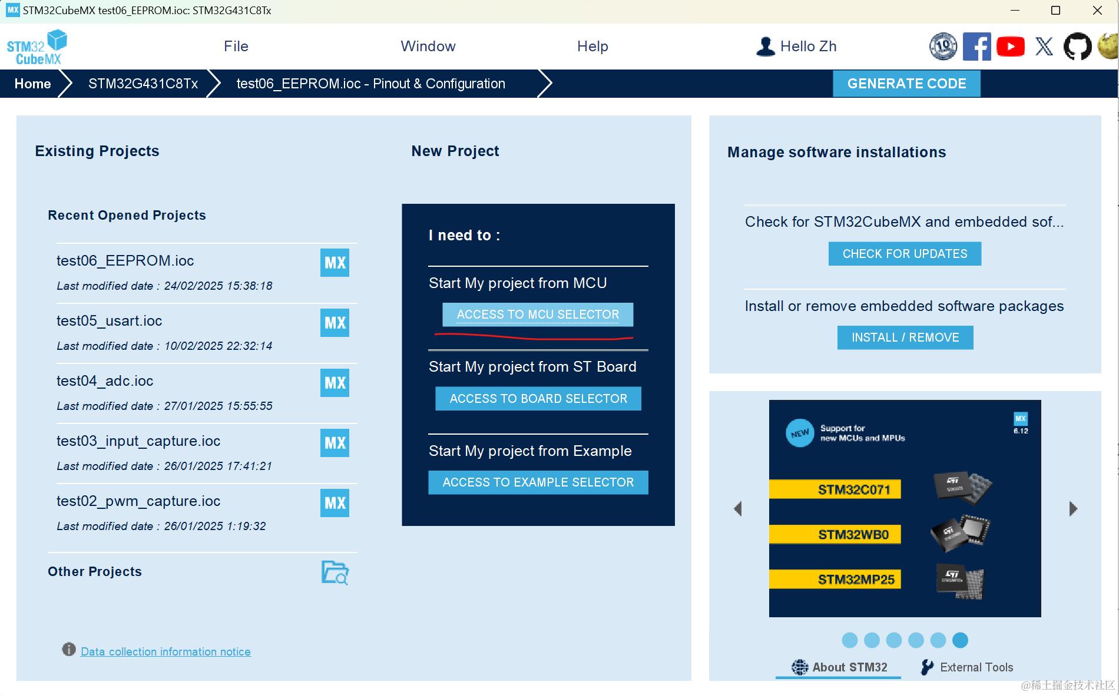1119x695 pixels.
Task: Open test06_EEPROM.ioc Pinout & Configuration breadcrumb
Action: click(371, 84)
